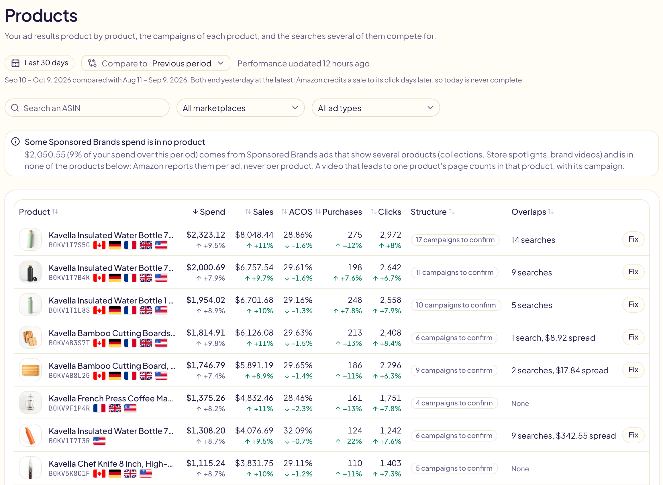The width and height of the screenshot is (663, 485).
Task: Open the 17 campaigns to confirm badge
Action: click(455, 240)
